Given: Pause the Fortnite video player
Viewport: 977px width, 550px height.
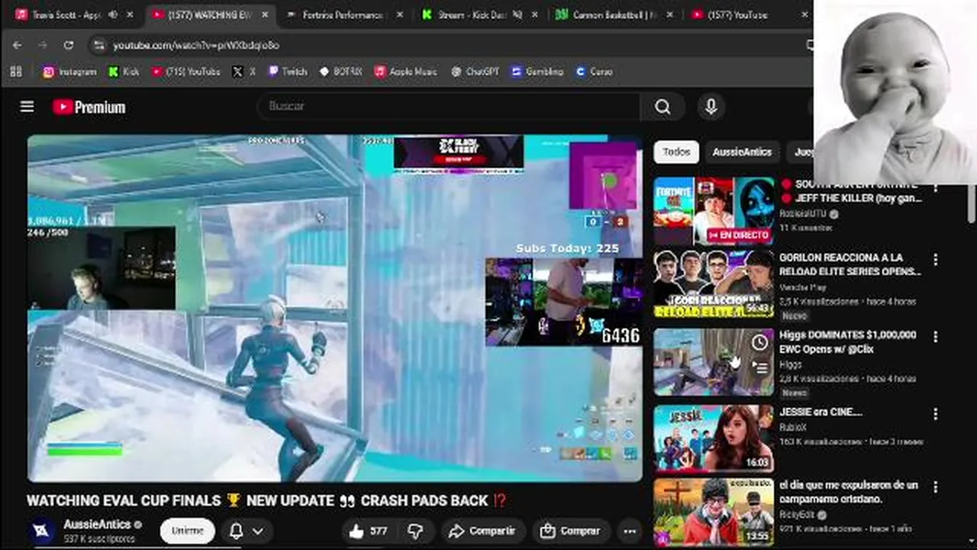Looking at the screenshot, I should point(335,309).
